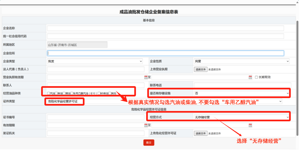Click 选择文件 for 上传危化经营许可证

point(200,133)
